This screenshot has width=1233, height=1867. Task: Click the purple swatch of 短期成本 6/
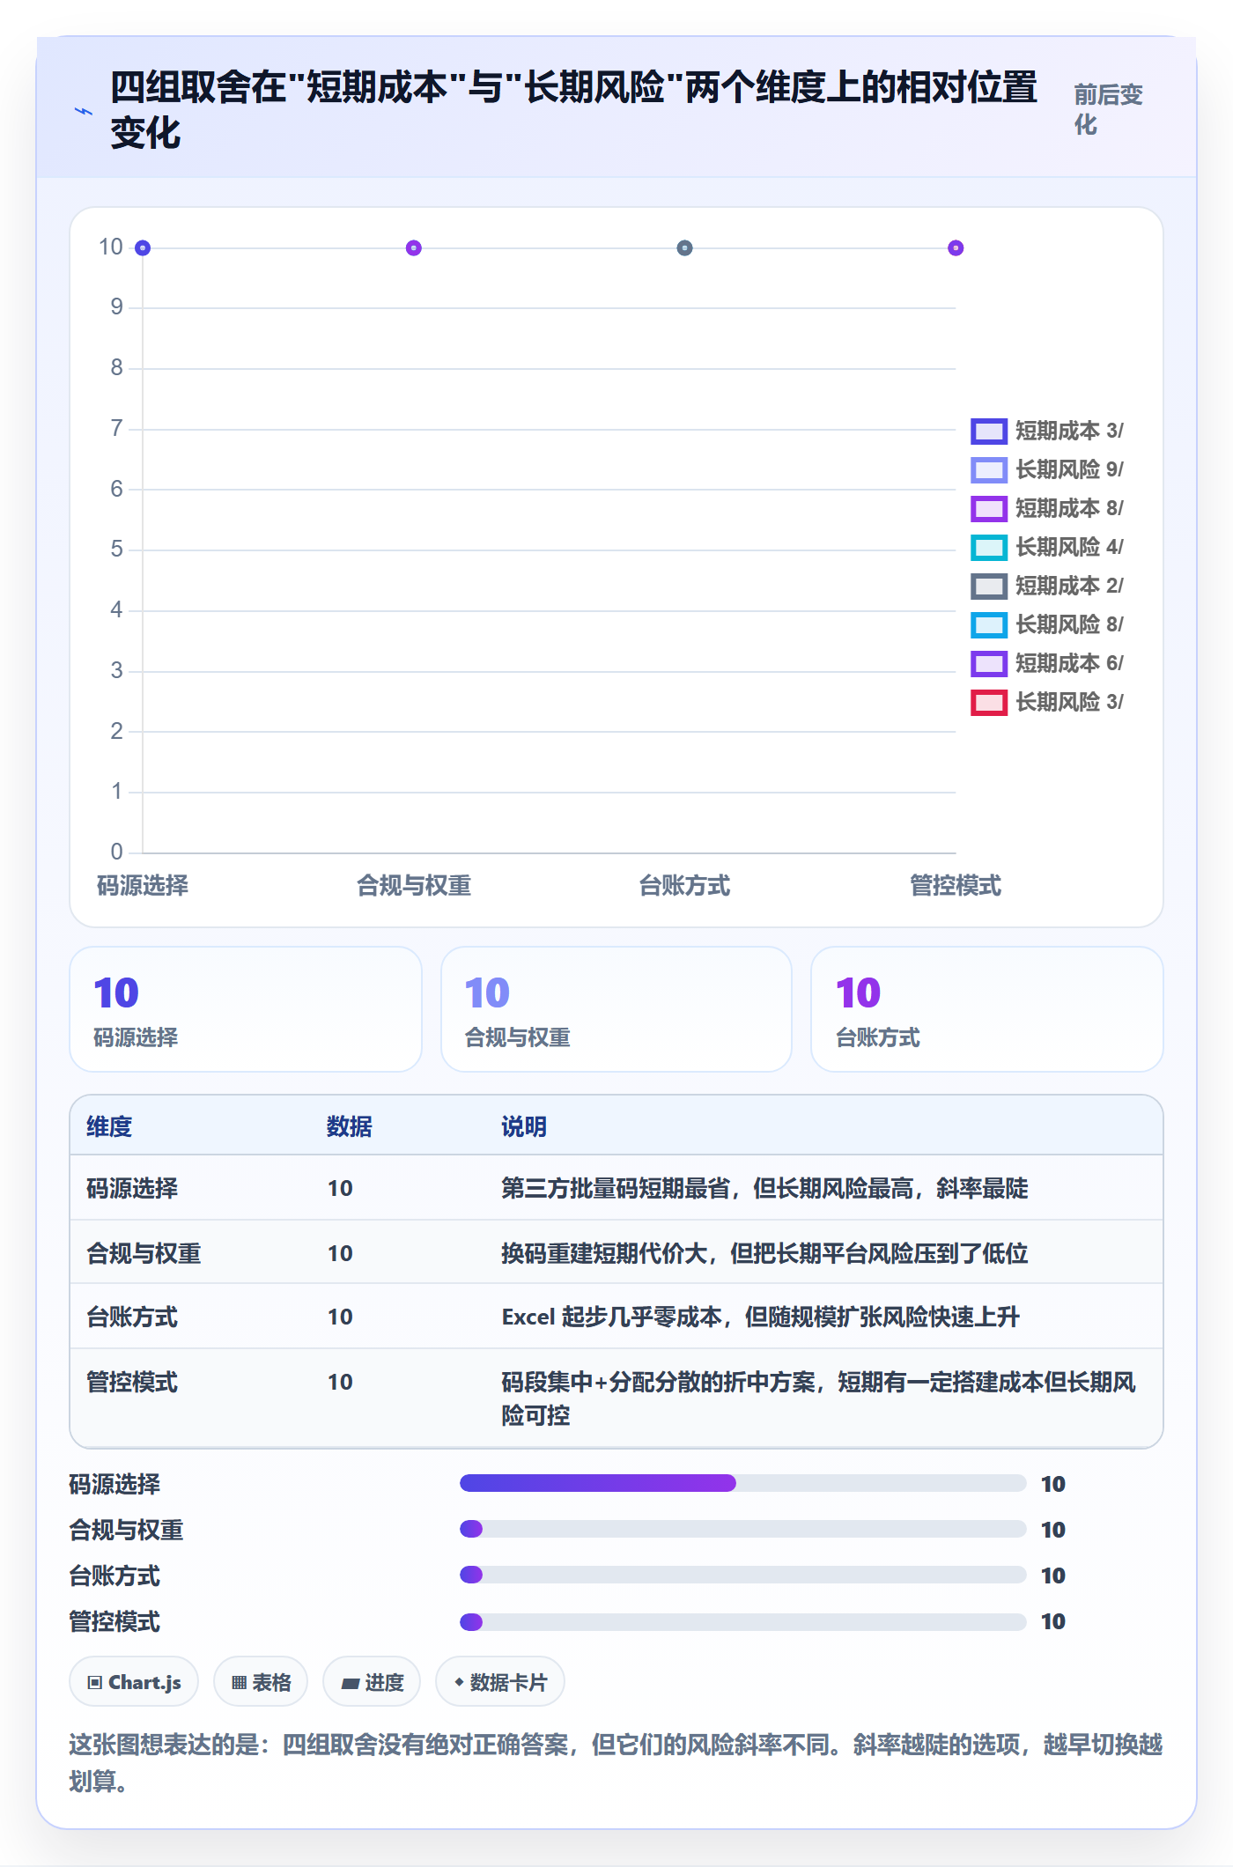pos(989,663)
